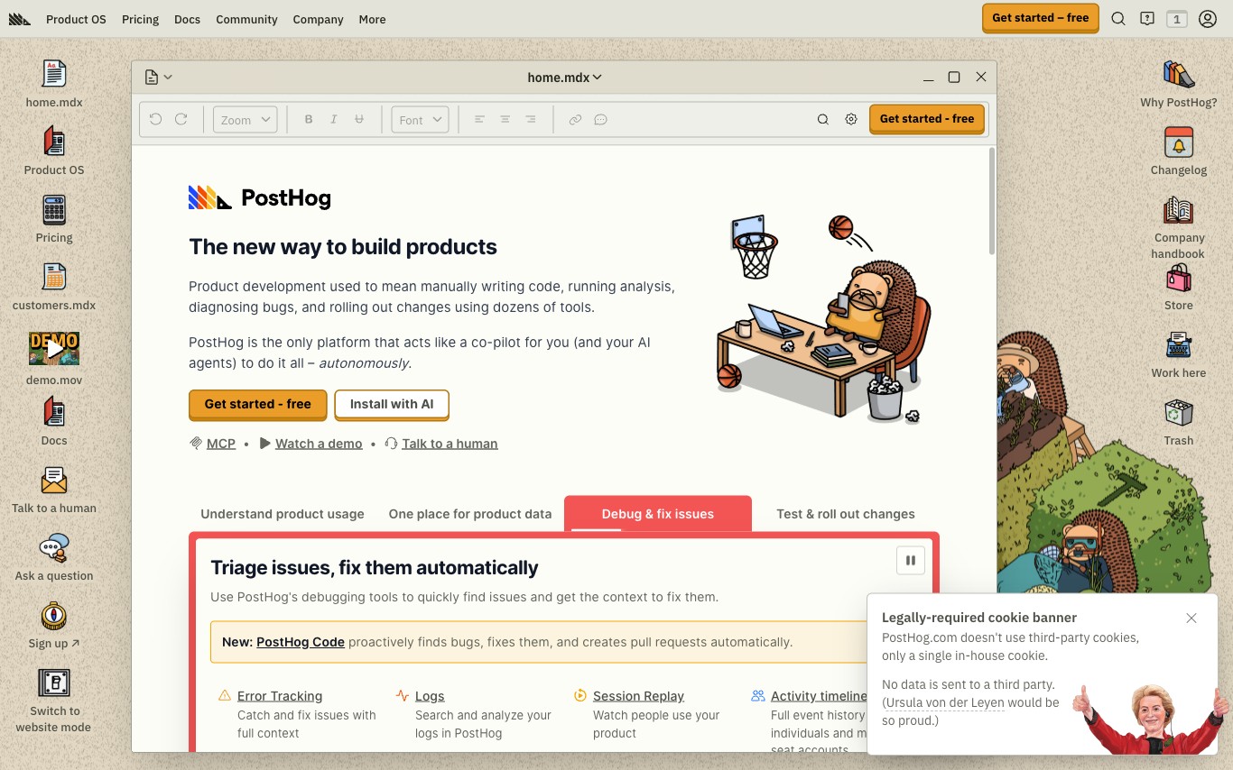Image resolution: width=1233 pixels, height=770 pixels.
Task: Switch to One place for product data tab
Action: 470,514
